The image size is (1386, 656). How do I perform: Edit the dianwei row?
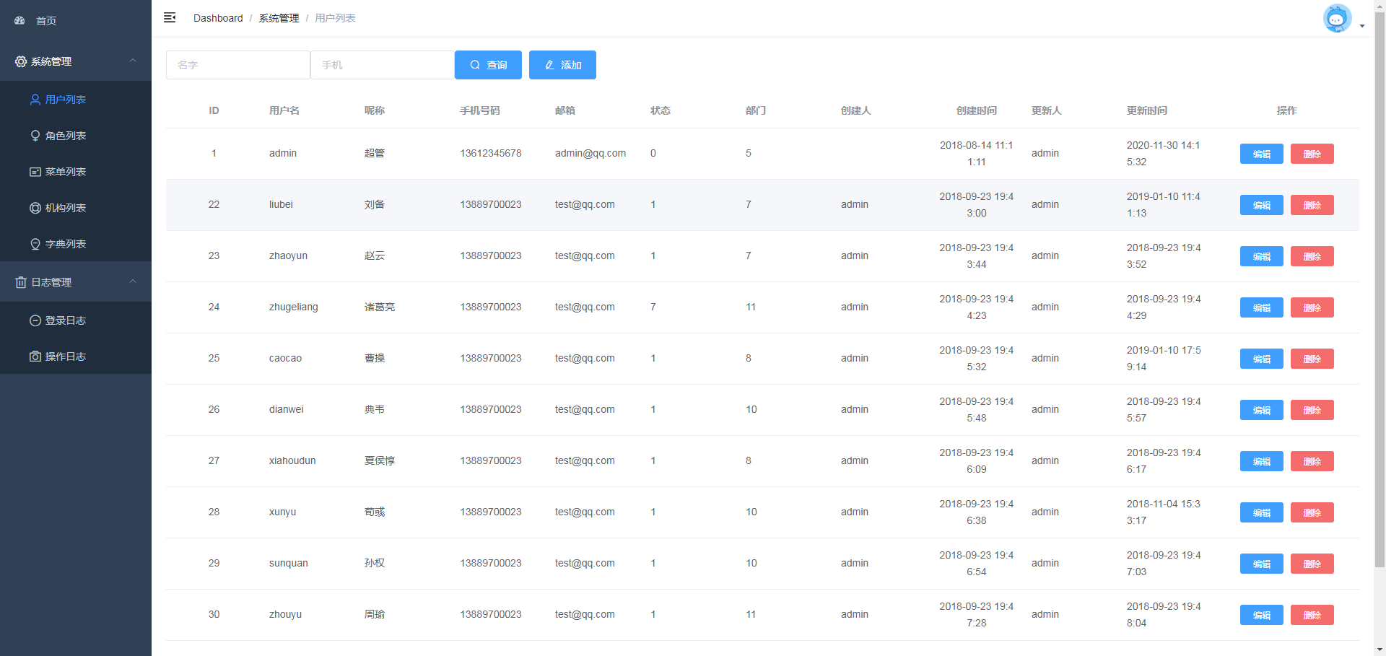coord(1262,410)
